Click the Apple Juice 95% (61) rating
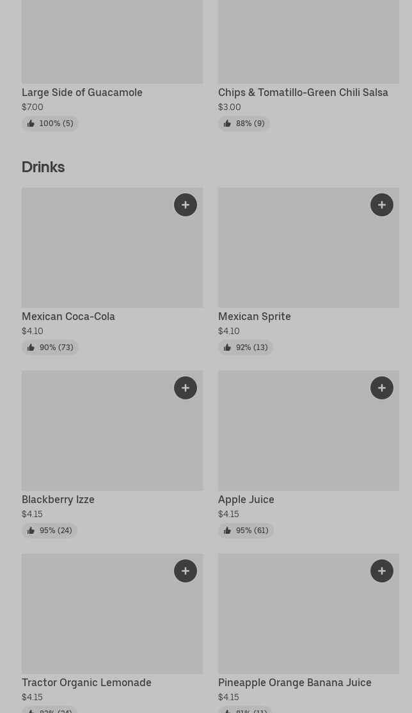This screenshot has width=412, height=713. [x=246, y=531]
